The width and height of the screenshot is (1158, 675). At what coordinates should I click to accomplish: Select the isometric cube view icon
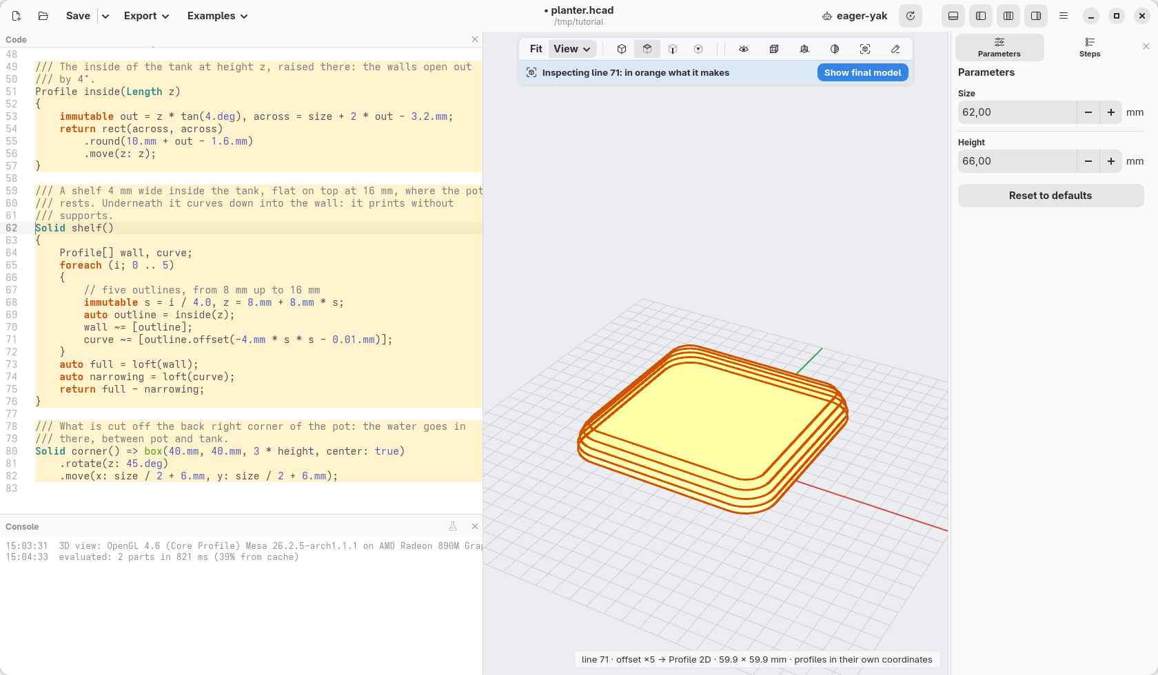point(622,49)
